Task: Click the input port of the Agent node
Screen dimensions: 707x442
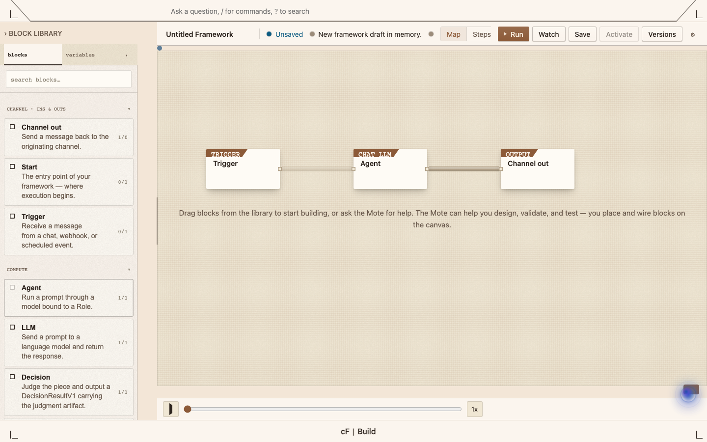Action: click(x=353, y=169)
